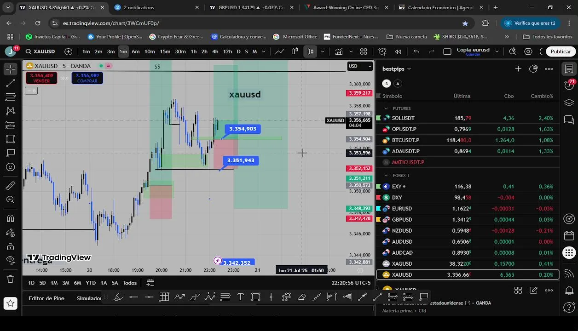The height and width of the screenshot is (331, 578).
Task: Switch to the GBPUSD browser tab
Action: coord(251,8)
